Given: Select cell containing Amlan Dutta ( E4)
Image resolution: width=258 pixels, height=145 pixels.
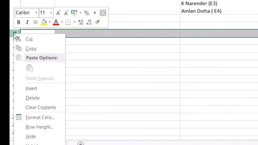Looking at the screenshot, I should click(201, 11).
